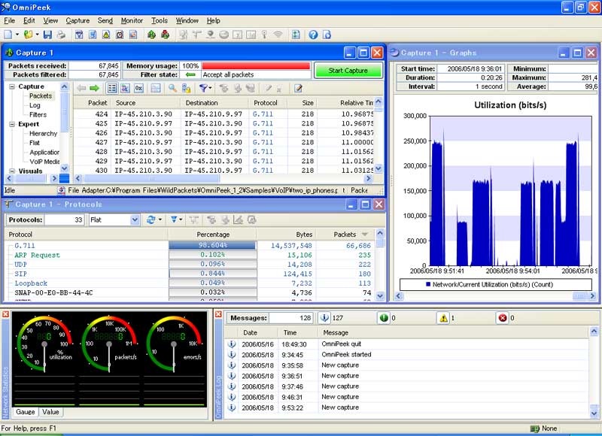
Task: Switch to the Value tab
Action: (50, 412)
